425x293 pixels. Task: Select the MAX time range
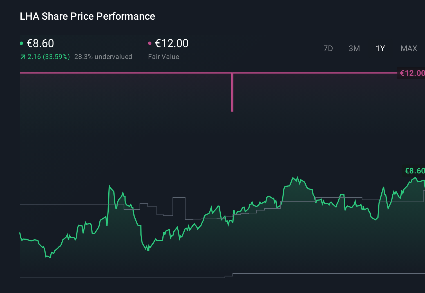point(408,48)
